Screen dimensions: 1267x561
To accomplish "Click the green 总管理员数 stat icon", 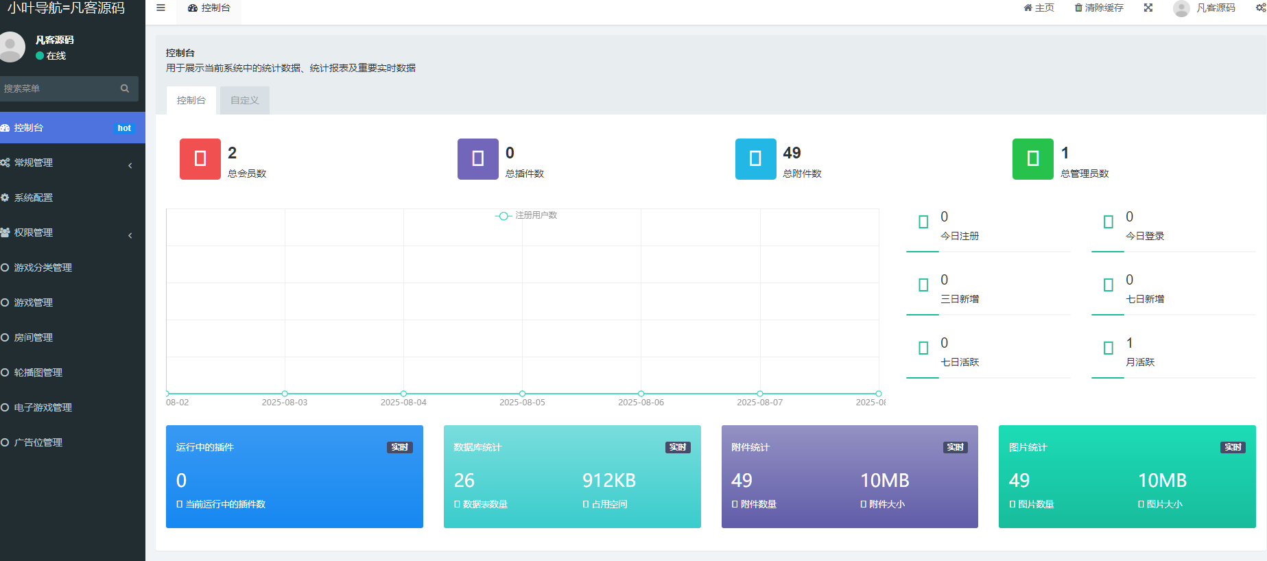I will (1032, 159).
